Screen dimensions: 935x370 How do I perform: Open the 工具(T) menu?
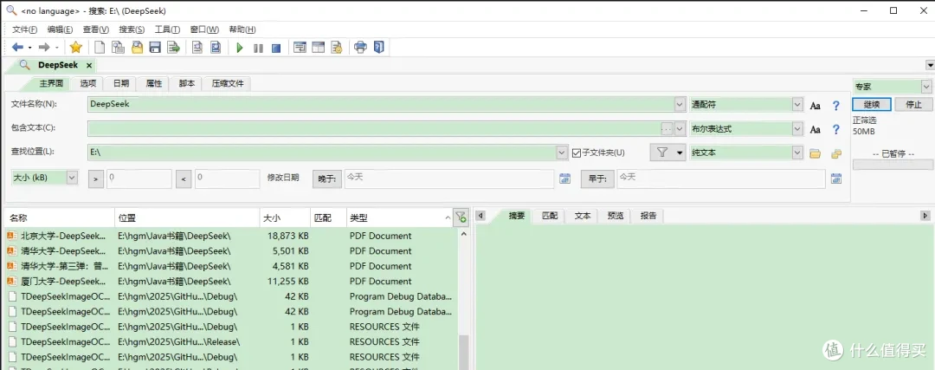(168, 29)
